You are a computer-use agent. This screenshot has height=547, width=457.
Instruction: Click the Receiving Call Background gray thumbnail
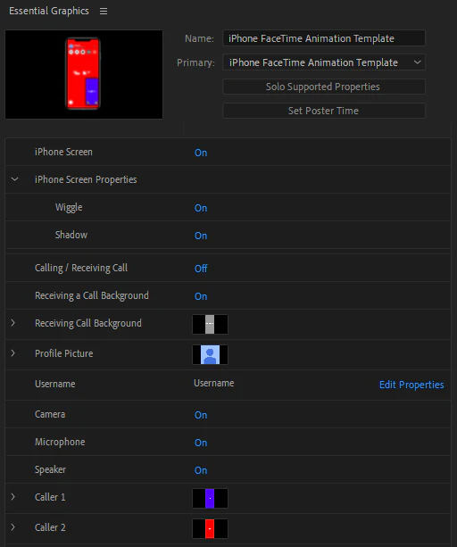(210, 324)
